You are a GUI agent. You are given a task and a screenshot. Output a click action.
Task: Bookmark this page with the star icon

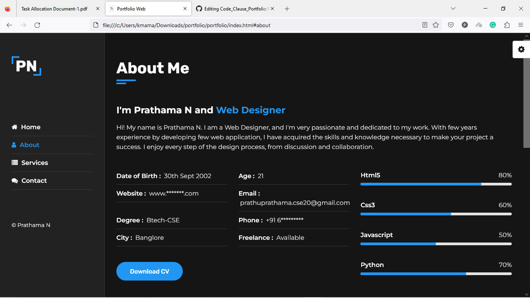[x=436, y=25]
